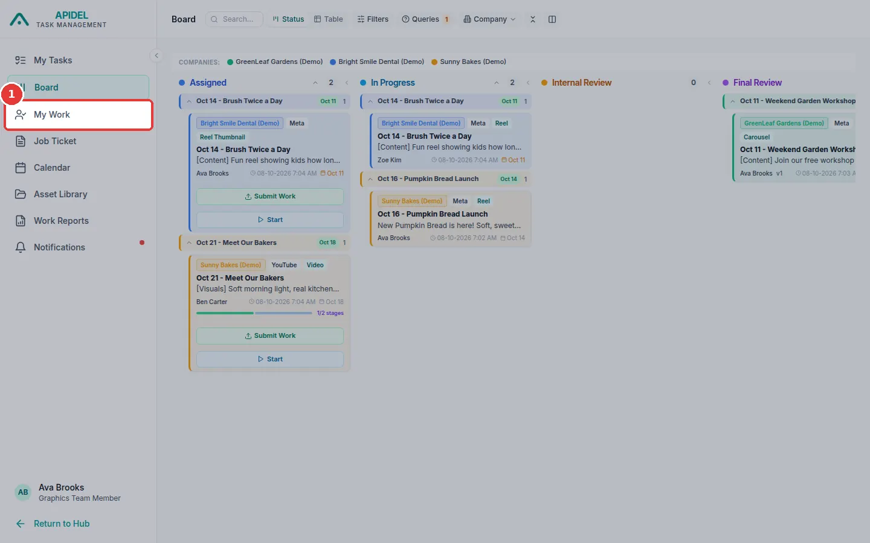The height and width of the screenshot is (543, 870).
Task: Collapse the Oct 21 - Meet Our Bakers group
Action: point(189,243)
